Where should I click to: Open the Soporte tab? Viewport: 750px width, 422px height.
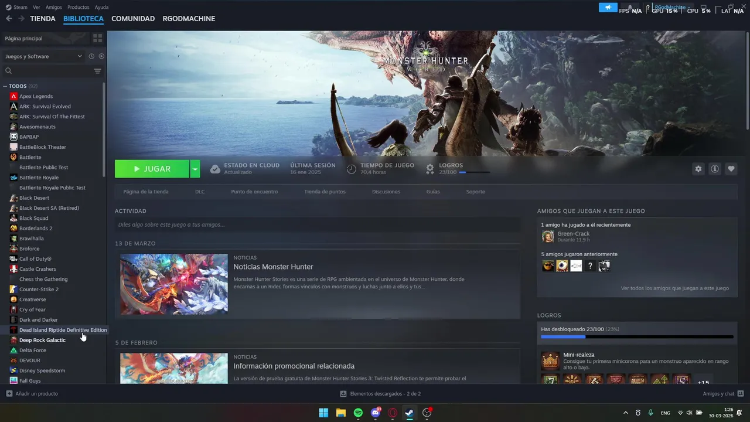[x=475, y=192]
